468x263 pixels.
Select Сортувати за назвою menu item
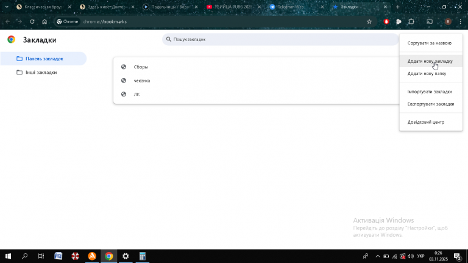tap(431, 43)
